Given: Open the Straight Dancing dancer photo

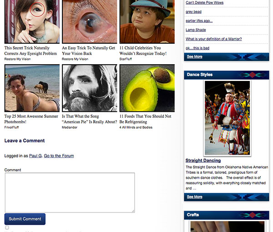Looking at the screenshot, I should pos(227,118).
